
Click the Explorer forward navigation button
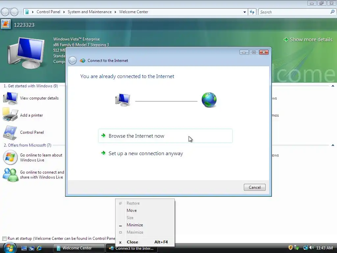[x=14, y=12]
